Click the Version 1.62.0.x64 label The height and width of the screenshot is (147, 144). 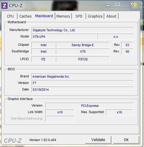[x=42, y=140]
